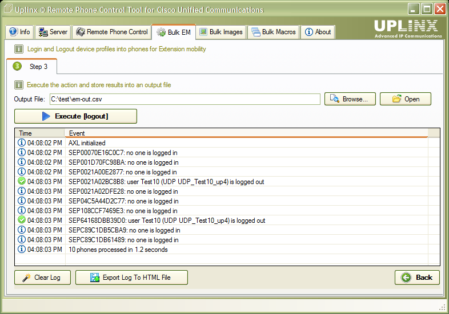449x314 pixels.
Task: Click info icon beside Login and Logout description
Action: coord(19,49)
